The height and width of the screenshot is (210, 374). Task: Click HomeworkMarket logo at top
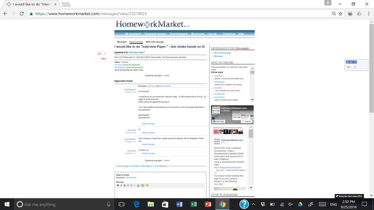153,24
